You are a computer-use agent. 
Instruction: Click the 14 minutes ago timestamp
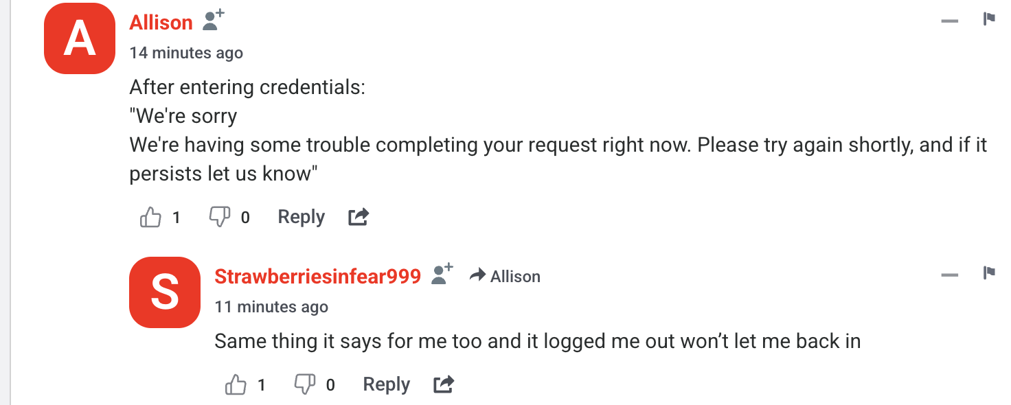click(185, 52)
